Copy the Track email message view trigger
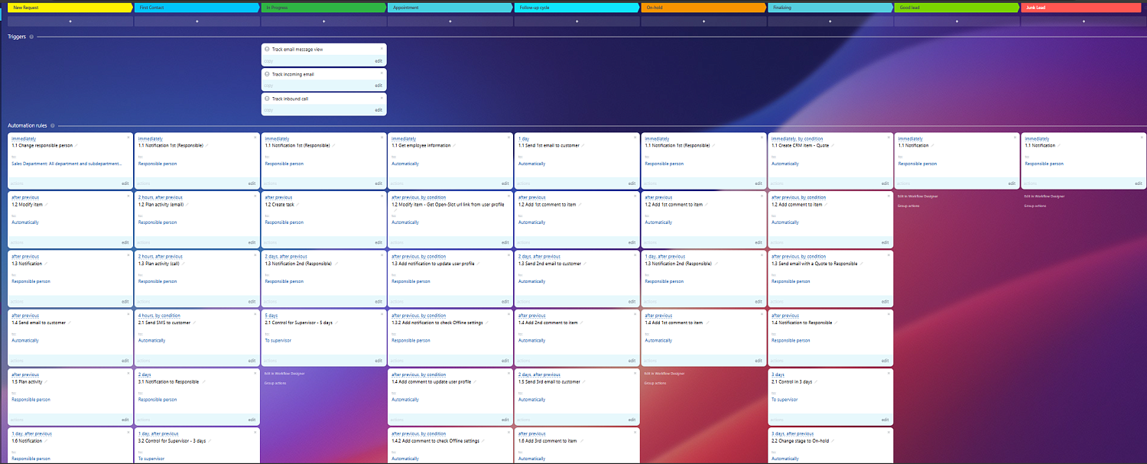Image resolution: width=1147 pixels, height=464 pixels. tap(268, 60)
